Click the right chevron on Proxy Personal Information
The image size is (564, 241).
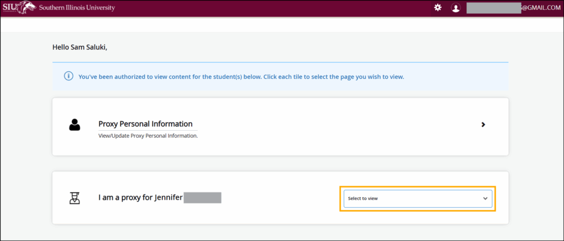click(x=483, y=125)
